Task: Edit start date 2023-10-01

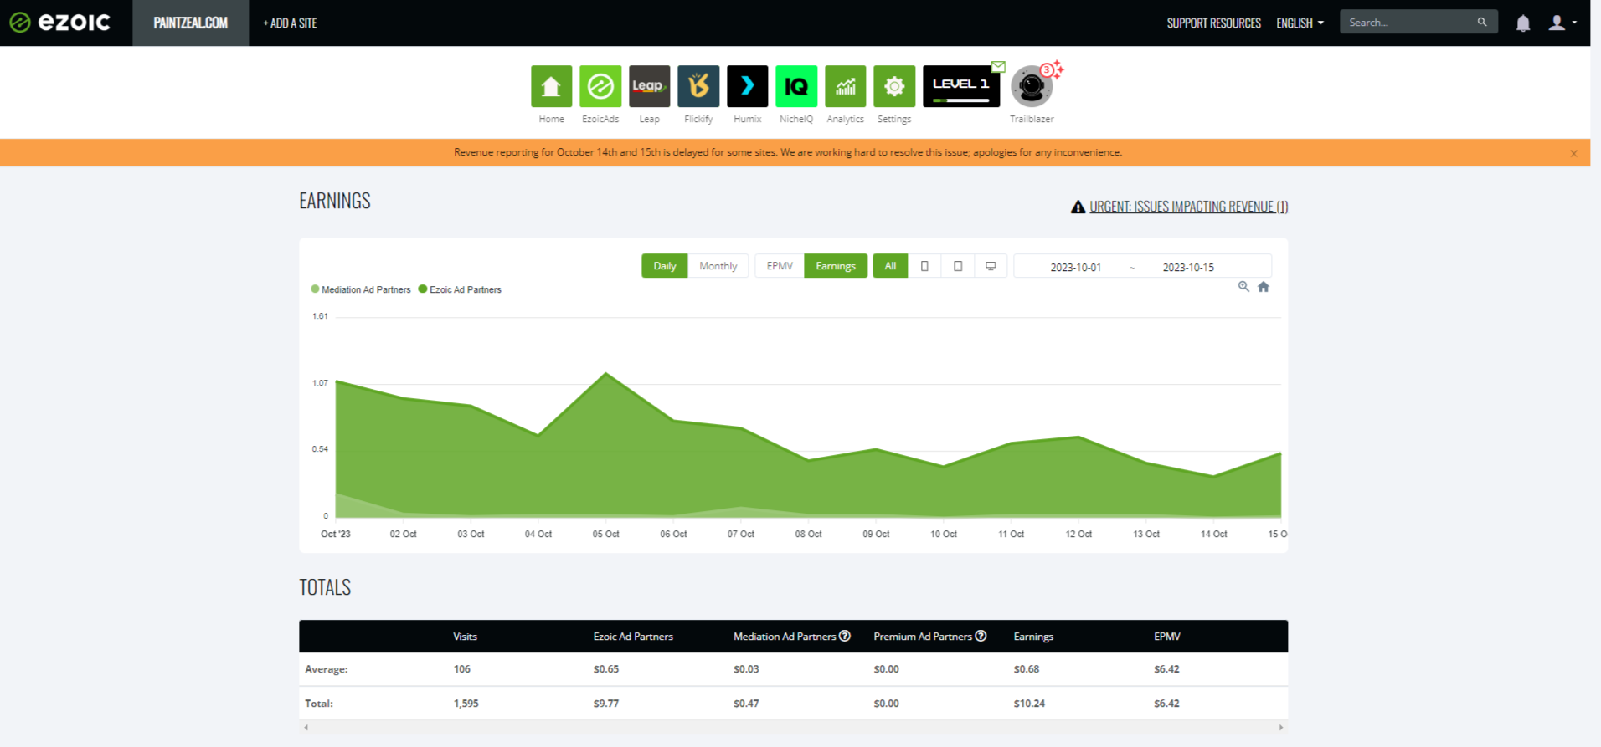Action: (1076, 268)
